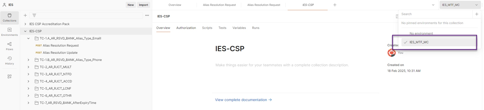Switch to first Alias Resolution Request tab
The width and height of the screenshot is (484, 110).
(x=219, y=5)
